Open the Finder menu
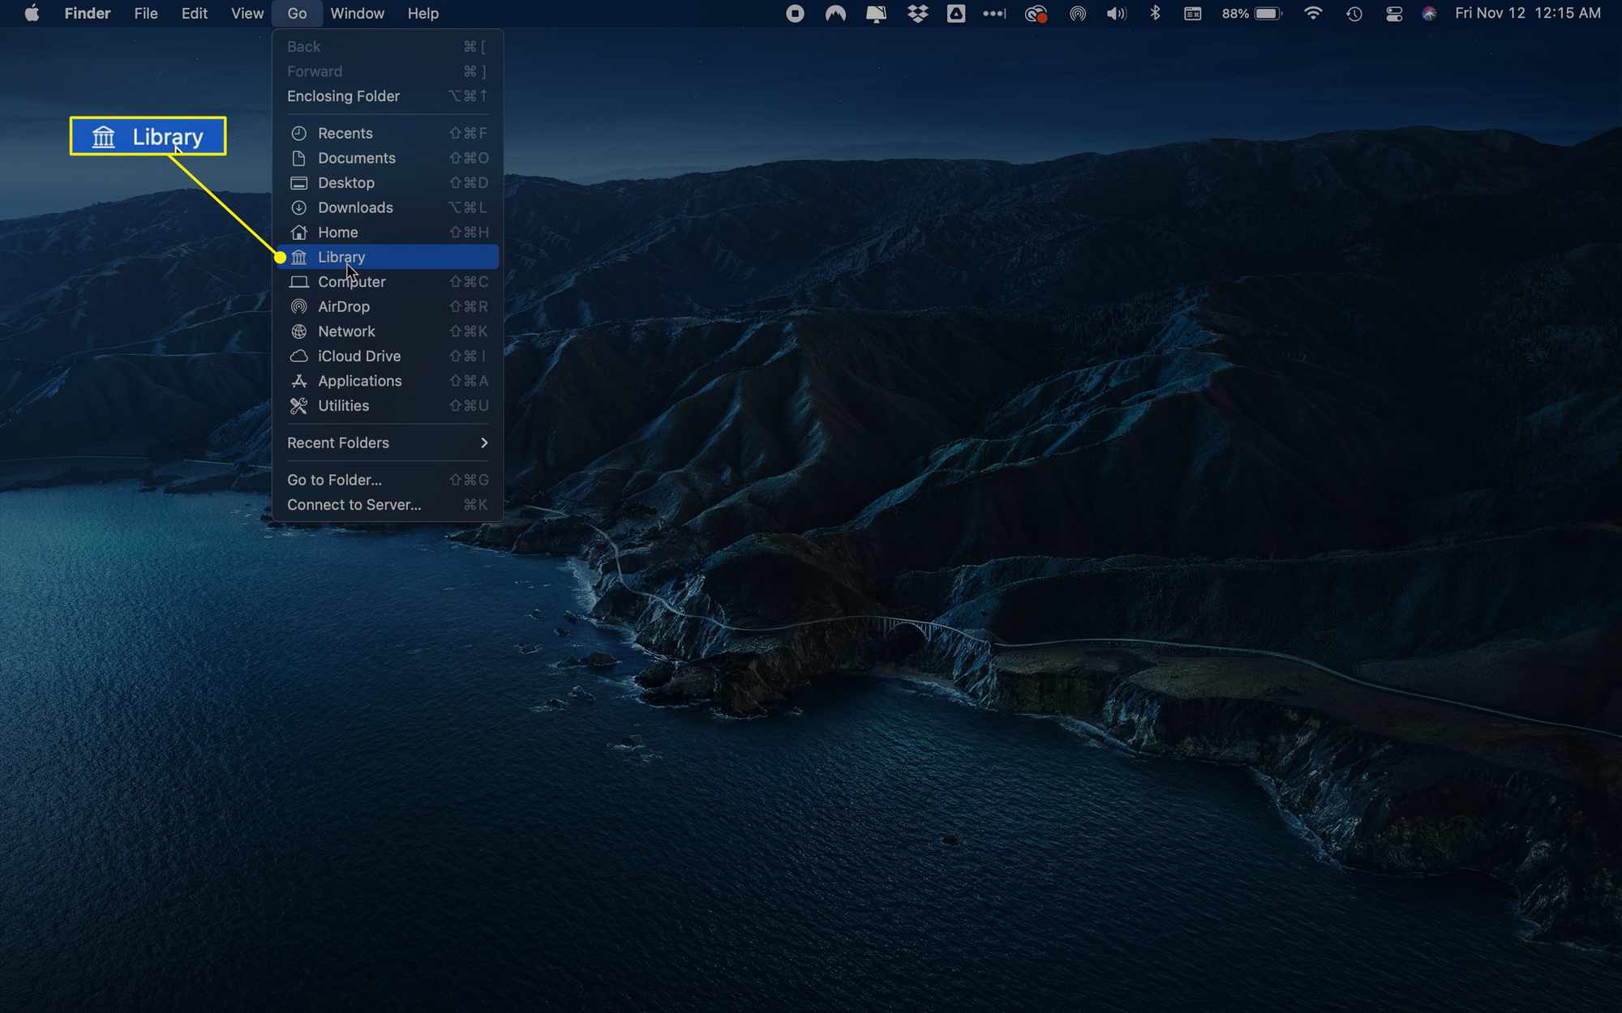The image size is (1622, 1013). click(x=88, y=14)
